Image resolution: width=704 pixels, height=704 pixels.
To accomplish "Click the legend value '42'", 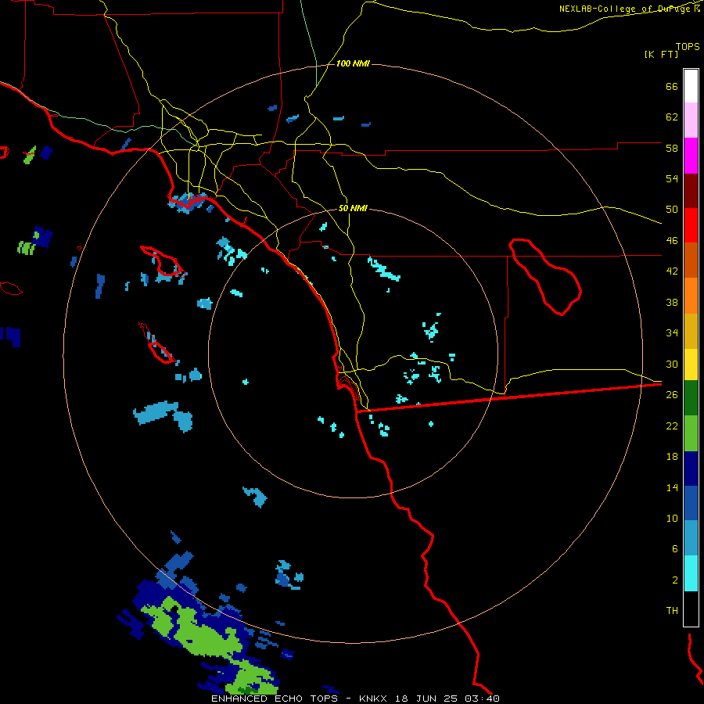I will [x=672, y=271].
